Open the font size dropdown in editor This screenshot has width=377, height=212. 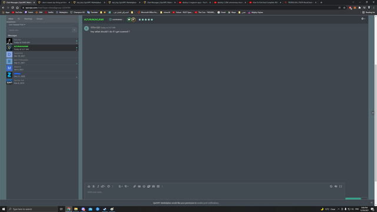coord(103,186)
